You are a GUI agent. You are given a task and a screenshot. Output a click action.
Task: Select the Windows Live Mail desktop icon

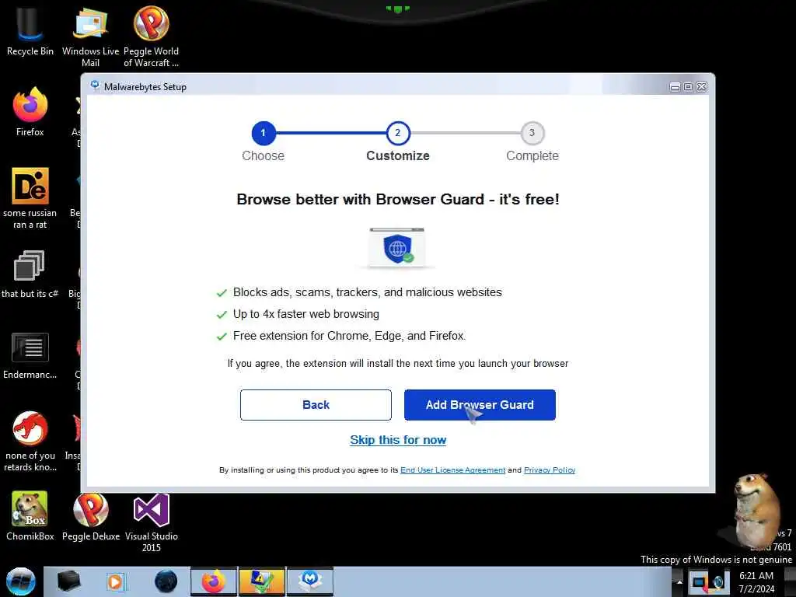click(90, 37)
